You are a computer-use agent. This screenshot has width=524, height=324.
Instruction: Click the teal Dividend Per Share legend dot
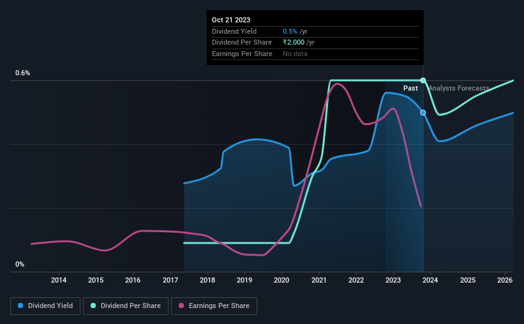[93, 306]
